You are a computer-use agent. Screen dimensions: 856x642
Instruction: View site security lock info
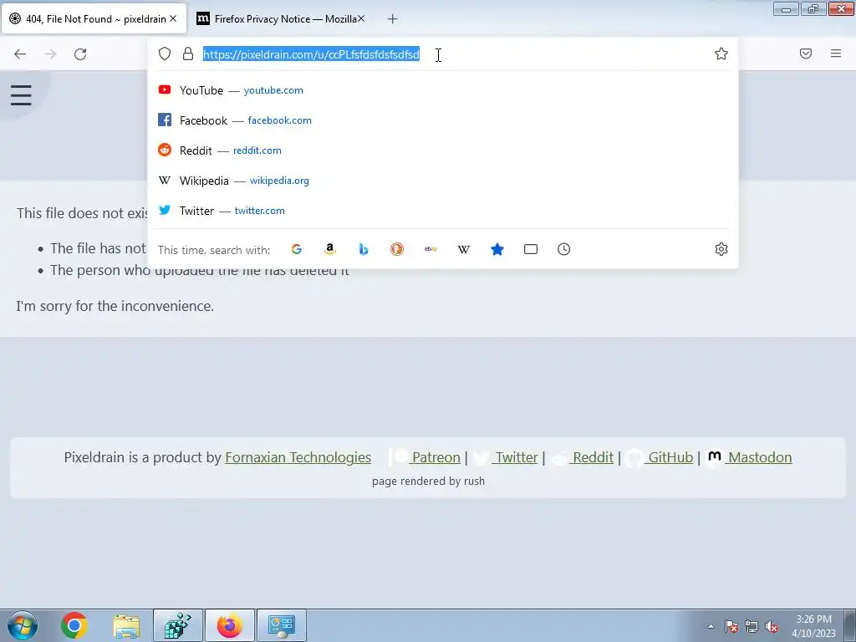188,53
